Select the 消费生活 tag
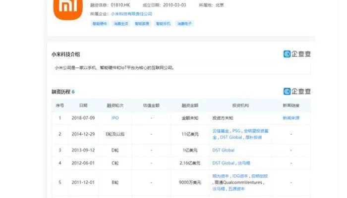 point(121,24)
